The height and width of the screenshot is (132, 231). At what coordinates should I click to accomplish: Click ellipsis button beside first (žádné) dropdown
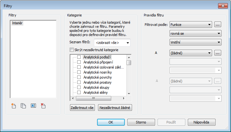click(x=218, y=53)
